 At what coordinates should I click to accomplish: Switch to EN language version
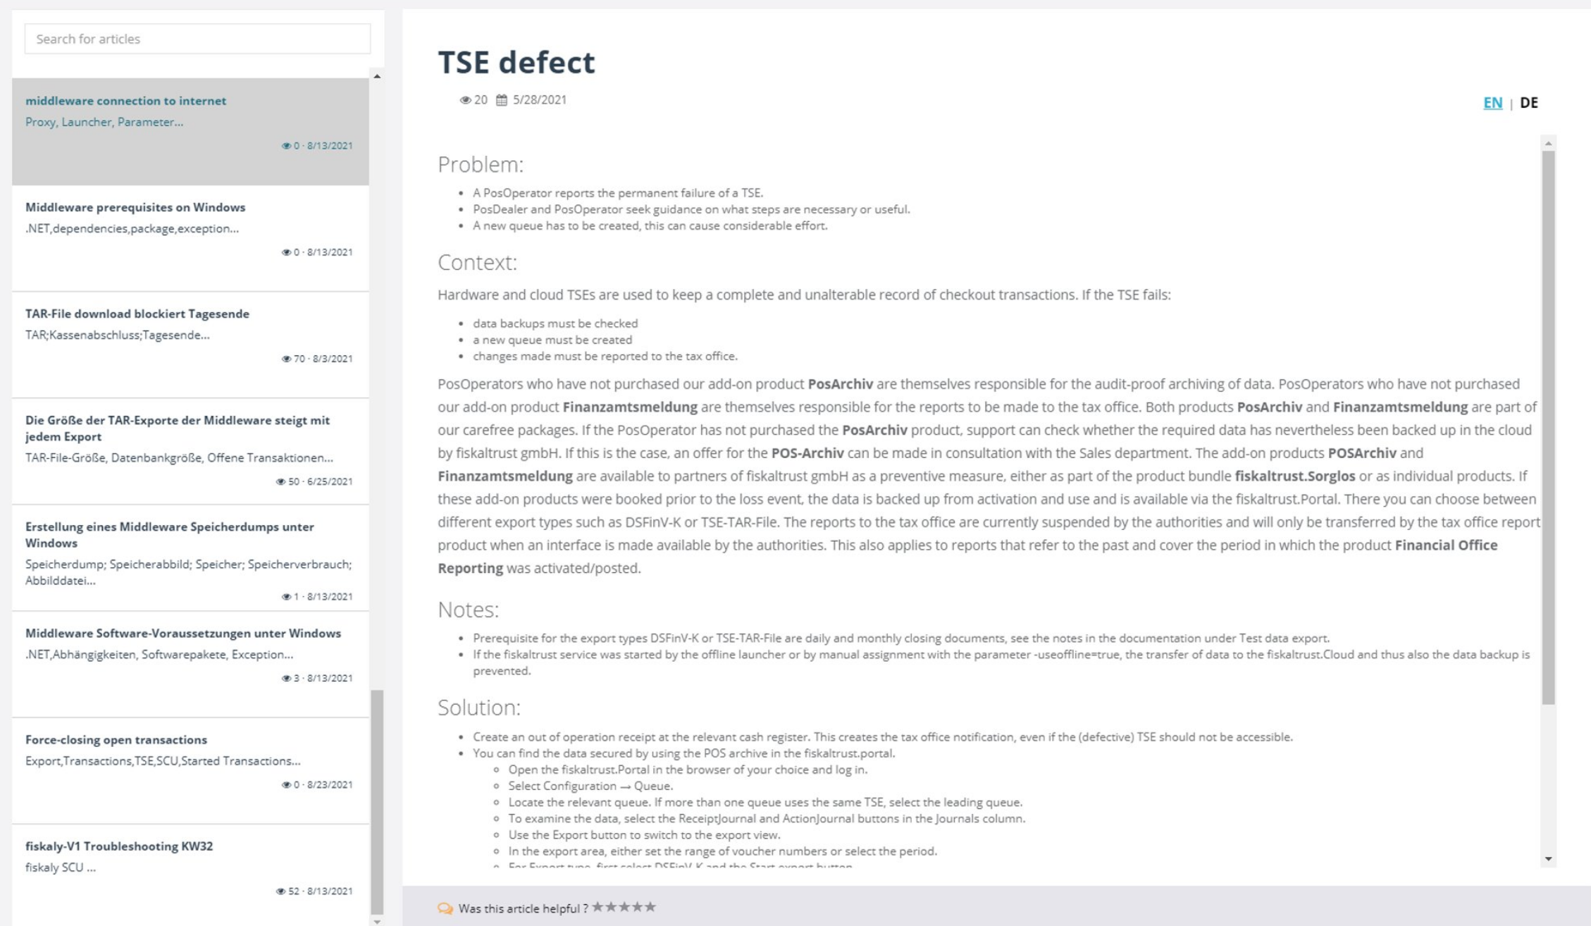[x=1493, y=101]
